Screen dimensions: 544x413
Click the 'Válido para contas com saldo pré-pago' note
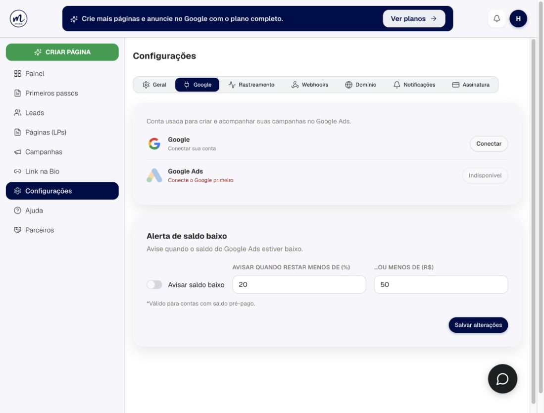(200, 304)
